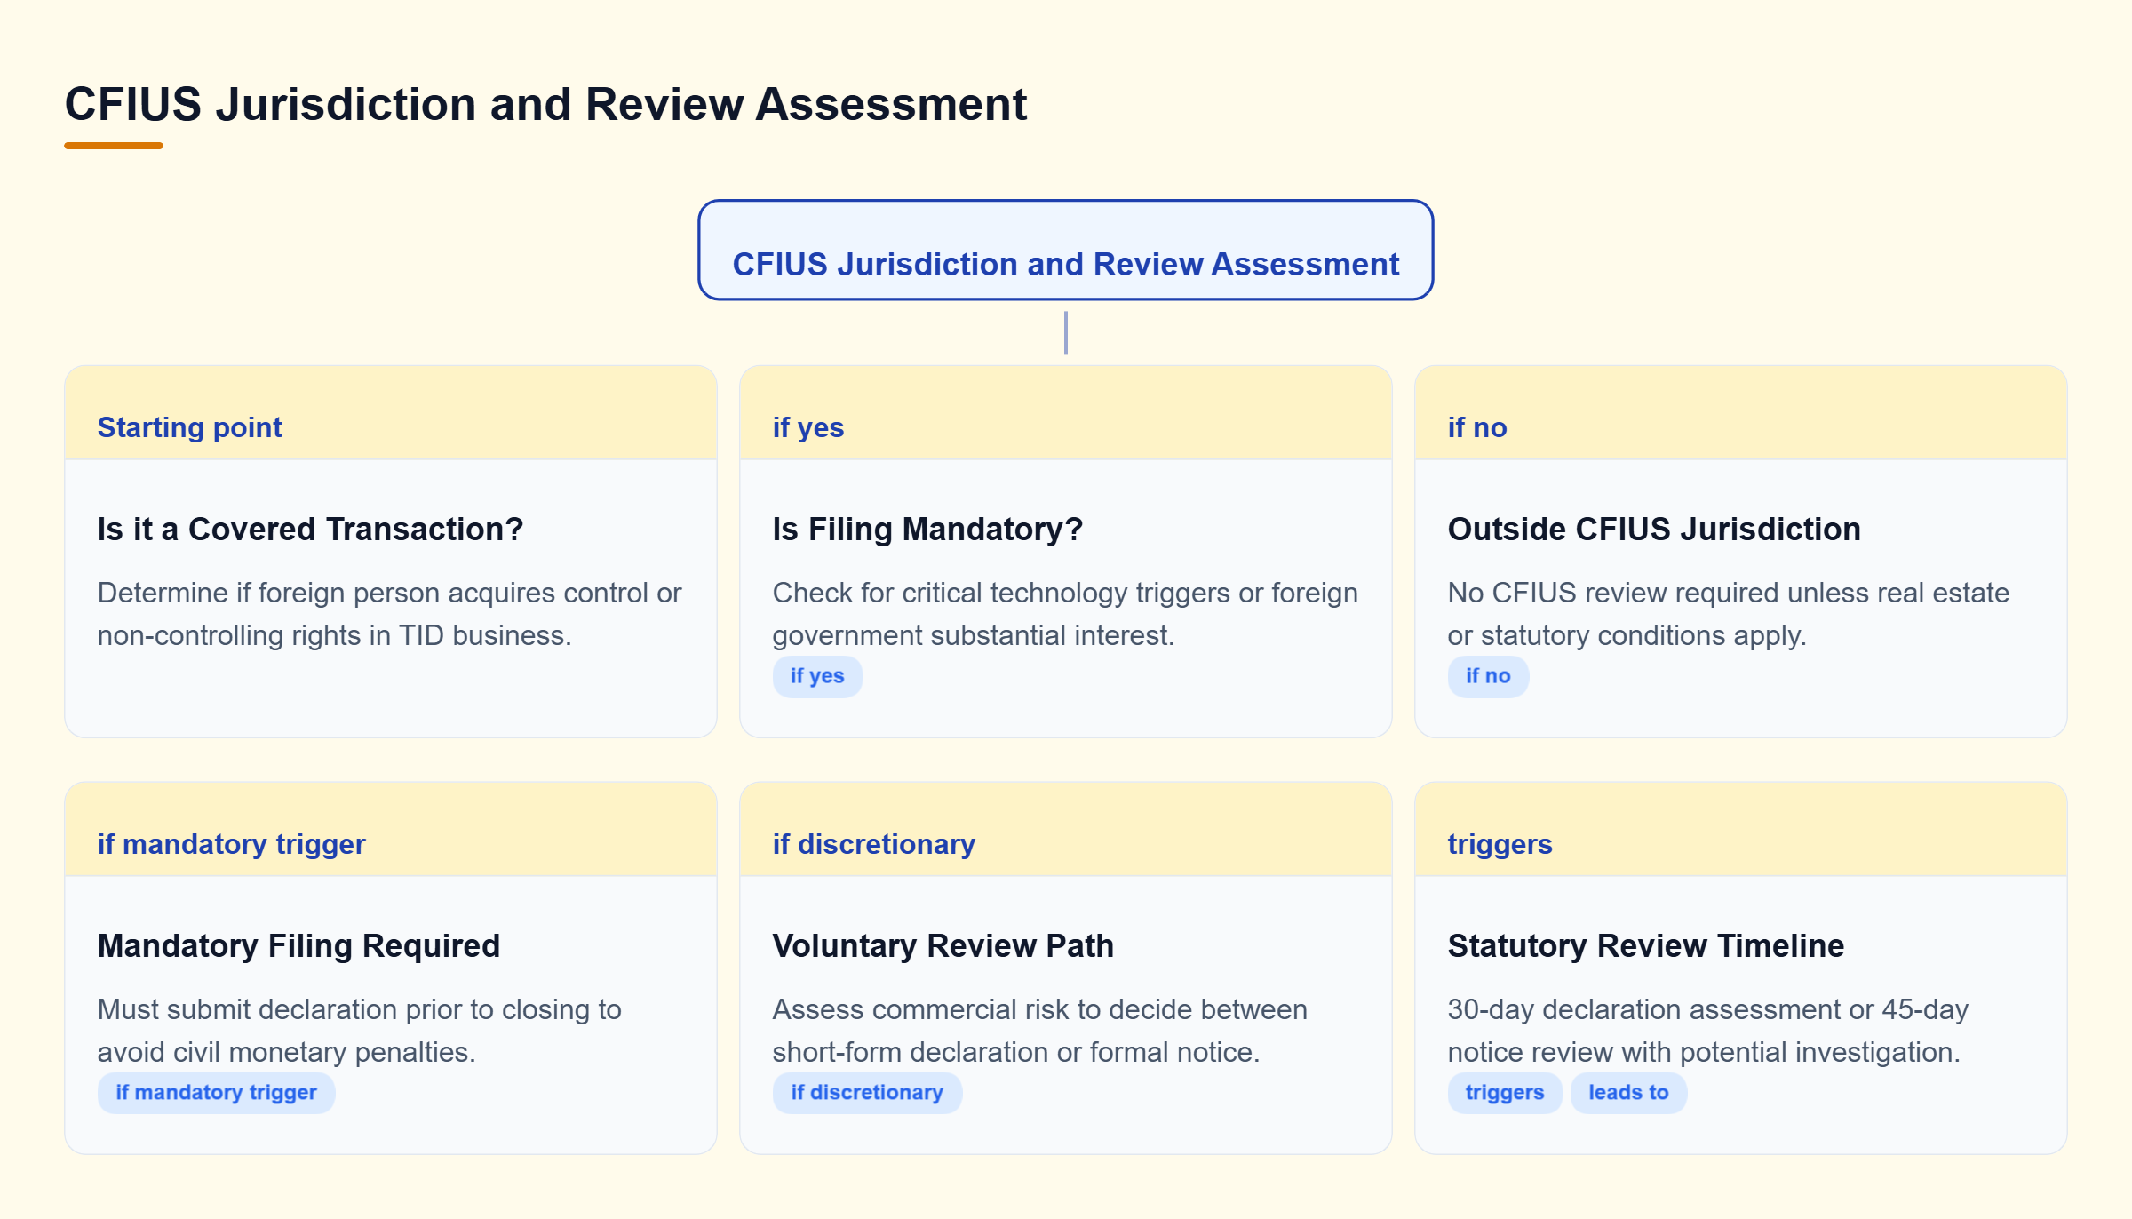
Task: Click the 'triggers' header above Statutory Review Timeline
Action: tap(1500, 844)
